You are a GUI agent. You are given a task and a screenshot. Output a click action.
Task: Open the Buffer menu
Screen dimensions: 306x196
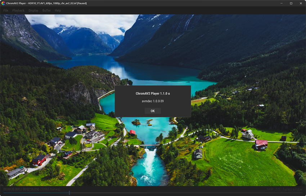(47, 10)
